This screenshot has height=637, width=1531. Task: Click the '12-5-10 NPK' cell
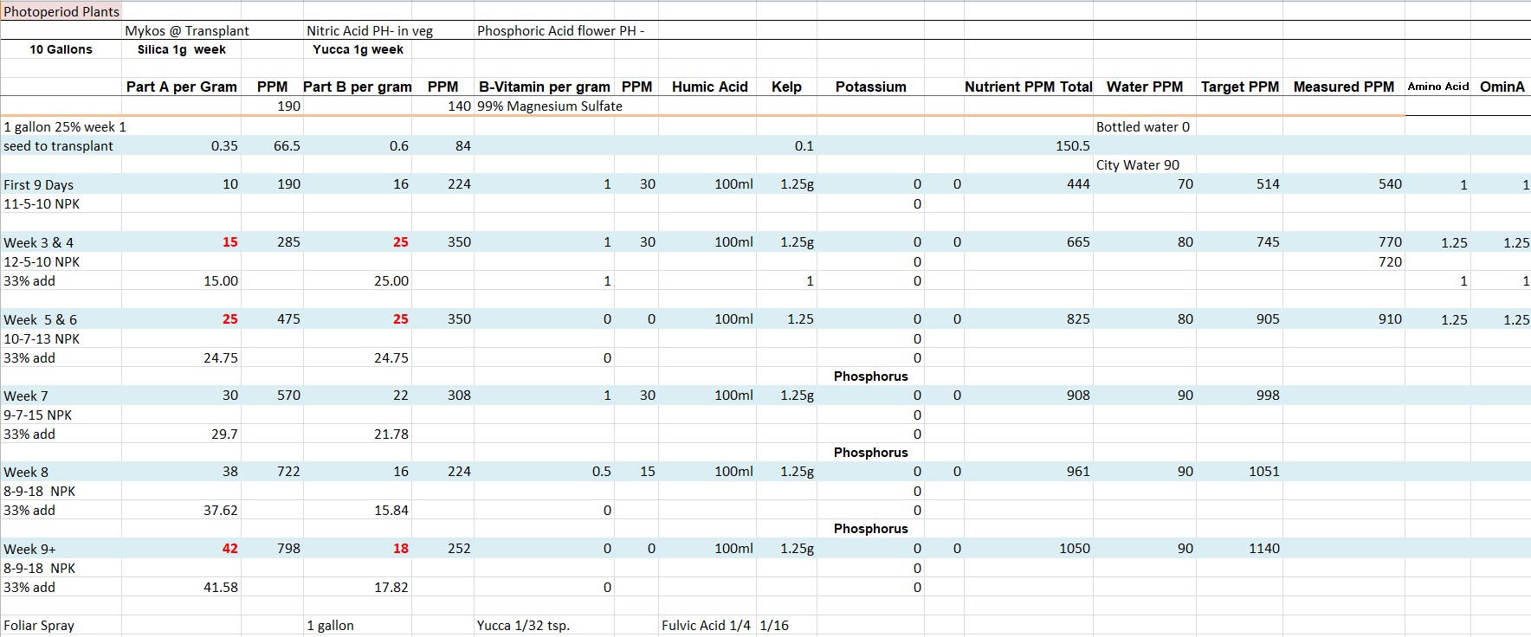pyautogui.click(x=42, y=261)
